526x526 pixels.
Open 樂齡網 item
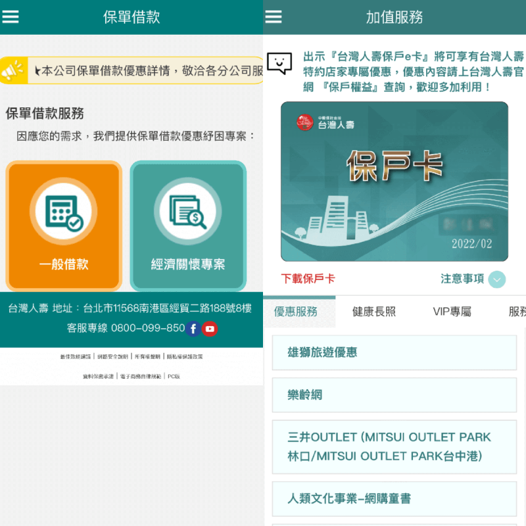(x=394, y=395)
